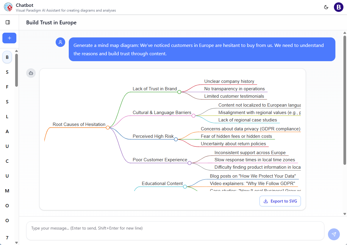Image resolution: width=347 pixels, height=245 pixels.
Task: Click the Educational Content node circle
Action: pyautogui.click(x=185, y=187)
